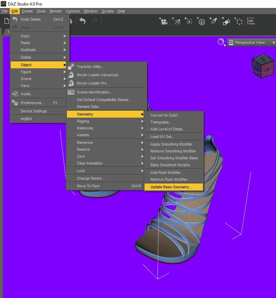Create new distant light icon
276x298 pixels.
pyautogui.click(x=176, y=21)
